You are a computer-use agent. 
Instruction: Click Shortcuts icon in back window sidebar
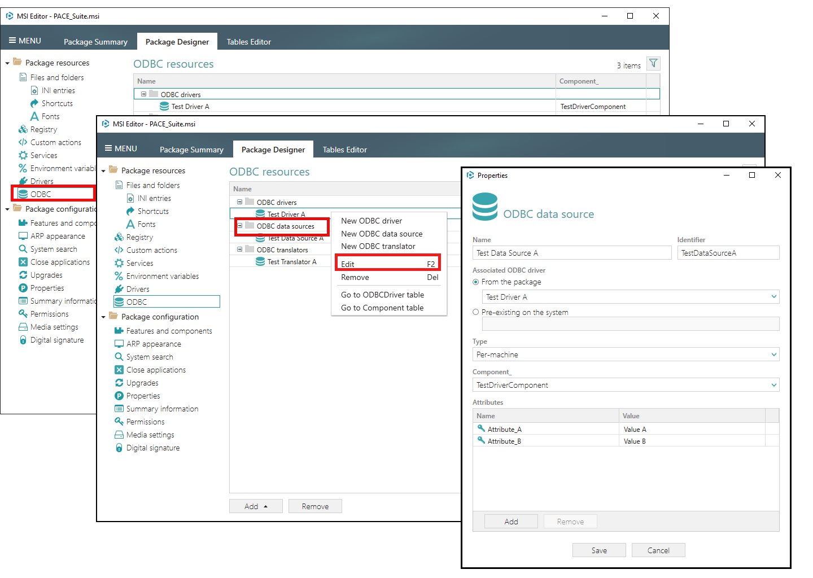click(34, 103)
